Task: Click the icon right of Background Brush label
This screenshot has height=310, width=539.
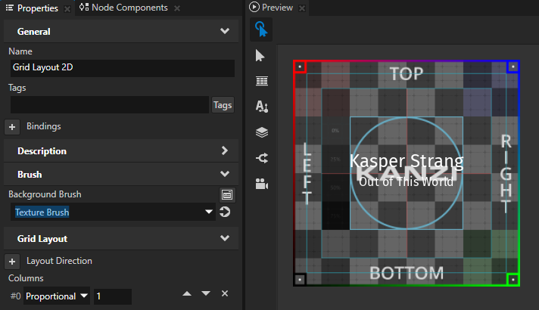Action: (x=226, y=194)
